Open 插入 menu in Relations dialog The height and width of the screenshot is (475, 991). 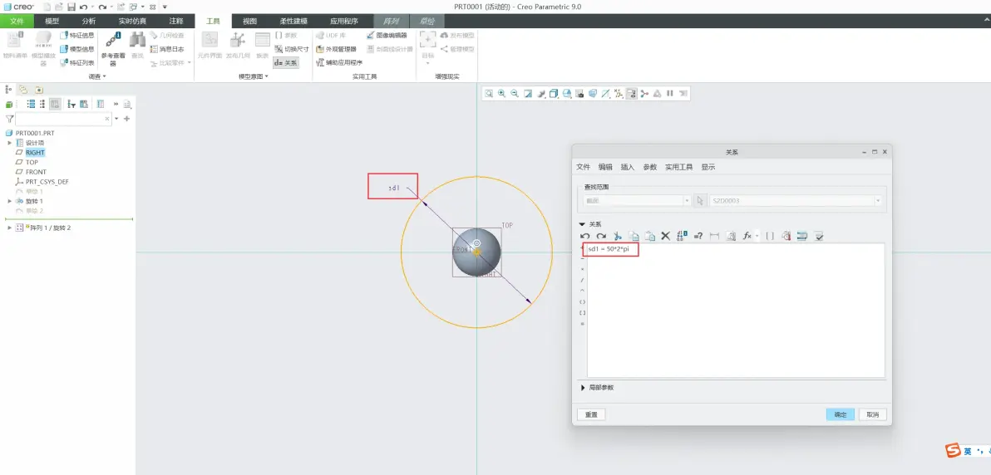point(628,168)
